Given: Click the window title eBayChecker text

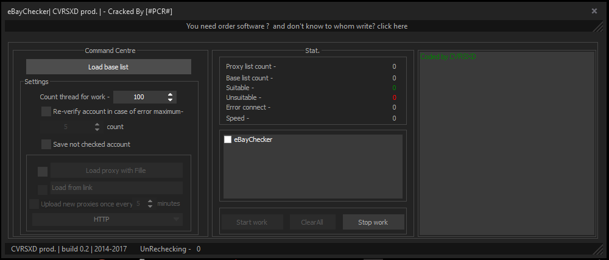Looking at the screenshot, I should click(90, 11).
